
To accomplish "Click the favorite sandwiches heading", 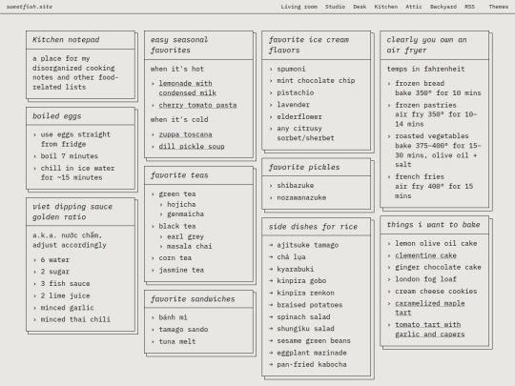I will (193, 299).
